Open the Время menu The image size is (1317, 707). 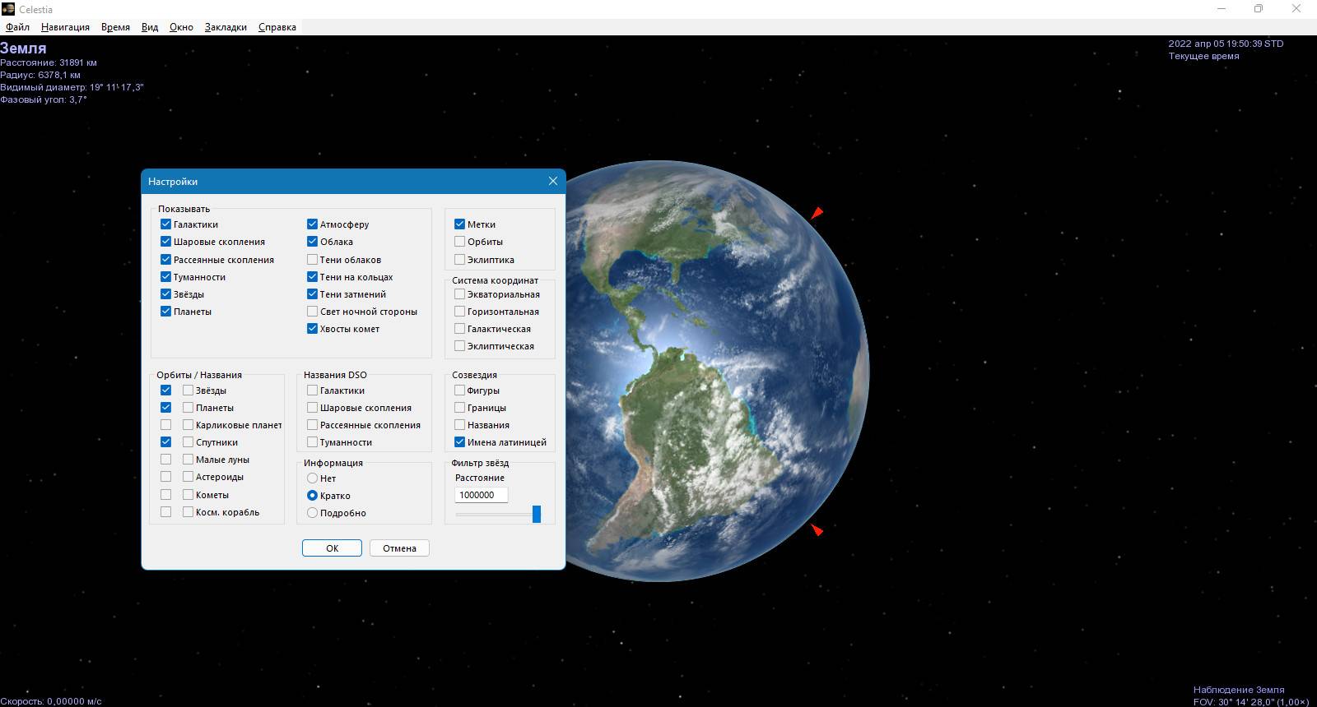(115, 26)
